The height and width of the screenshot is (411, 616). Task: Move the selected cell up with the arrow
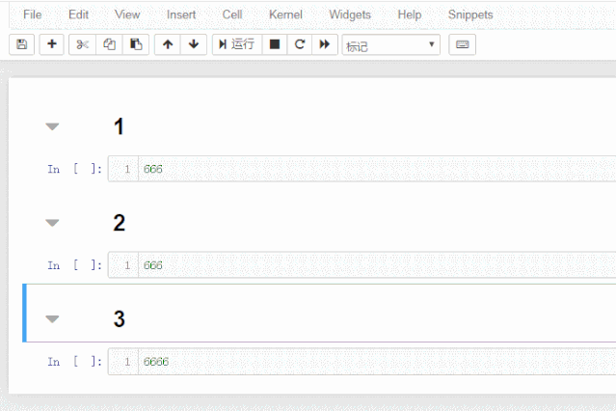click(x=168, y=44)
